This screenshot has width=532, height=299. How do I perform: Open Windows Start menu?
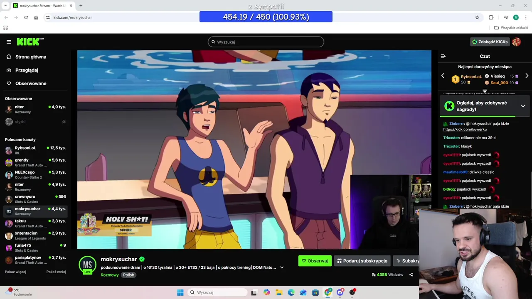180,292
